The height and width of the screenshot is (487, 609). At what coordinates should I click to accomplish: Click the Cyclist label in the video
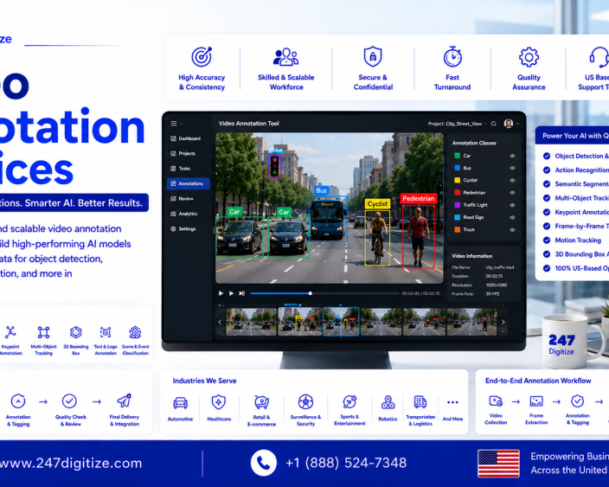pos(377,204)
